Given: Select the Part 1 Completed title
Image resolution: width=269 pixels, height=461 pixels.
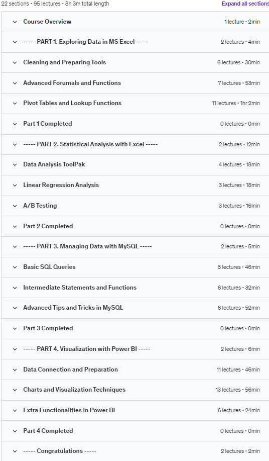Looking at the screenshot, I should [x=48, y=124].
